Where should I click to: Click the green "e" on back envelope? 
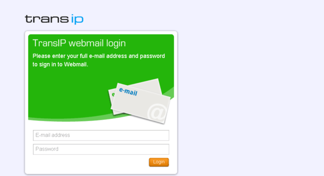coord(113,94)
